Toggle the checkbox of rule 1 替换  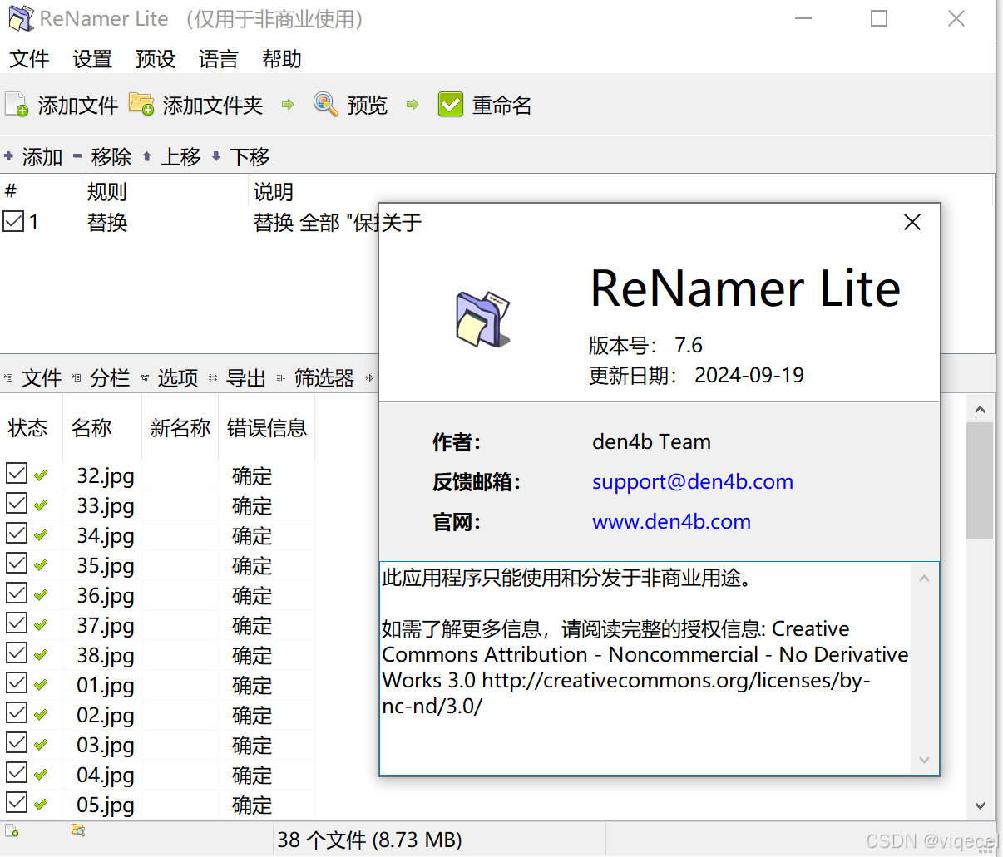coord(13,221)
